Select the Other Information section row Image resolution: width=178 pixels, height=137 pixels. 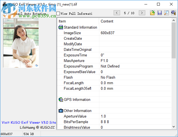pos(114,111)
